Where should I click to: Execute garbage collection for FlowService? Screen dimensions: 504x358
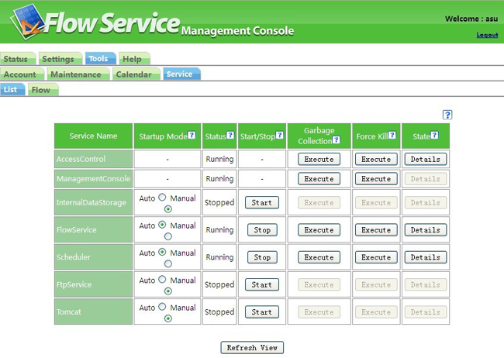click(x=319, y=230)
